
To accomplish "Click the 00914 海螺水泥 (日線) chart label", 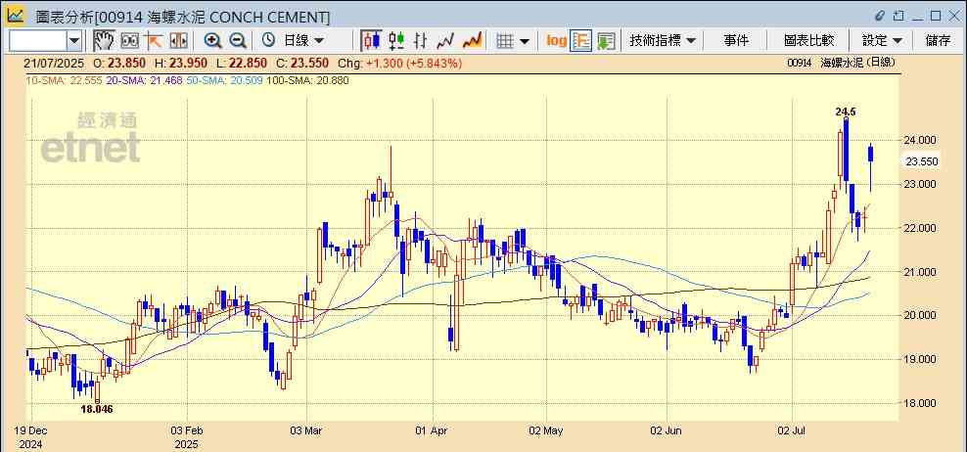I will tap(841, 63).
